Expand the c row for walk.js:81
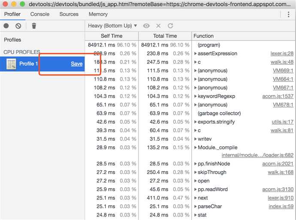Viewport: 296px width, 220px height. tap(195, 130)
